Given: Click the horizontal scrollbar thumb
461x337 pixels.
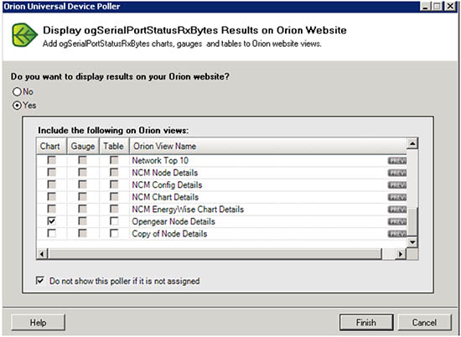Looking at the screenshot, I should point(215,254).
